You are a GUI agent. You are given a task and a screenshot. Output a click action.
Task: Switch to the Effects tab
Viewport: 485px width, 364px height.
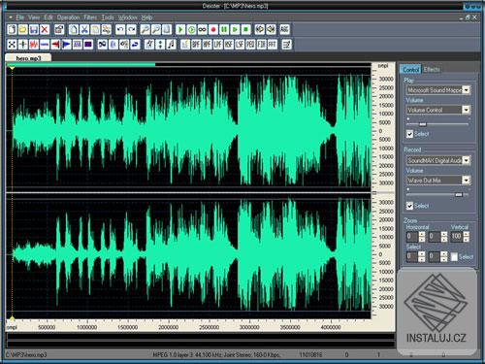click(x=432, y=69)
